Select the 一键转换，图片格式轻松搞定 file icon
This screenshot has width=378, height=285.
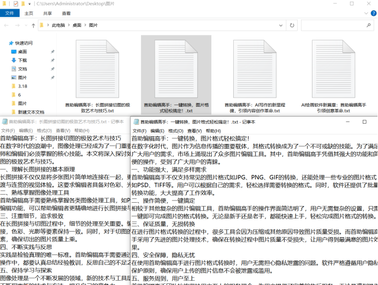pos(176,69)
